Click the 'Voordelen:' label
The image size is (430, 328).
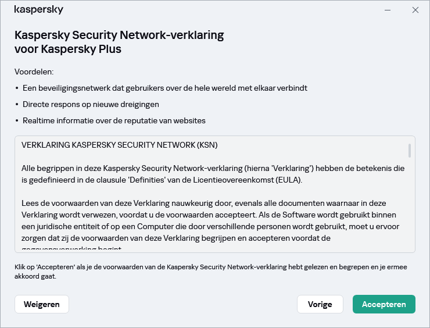(34, 72)
